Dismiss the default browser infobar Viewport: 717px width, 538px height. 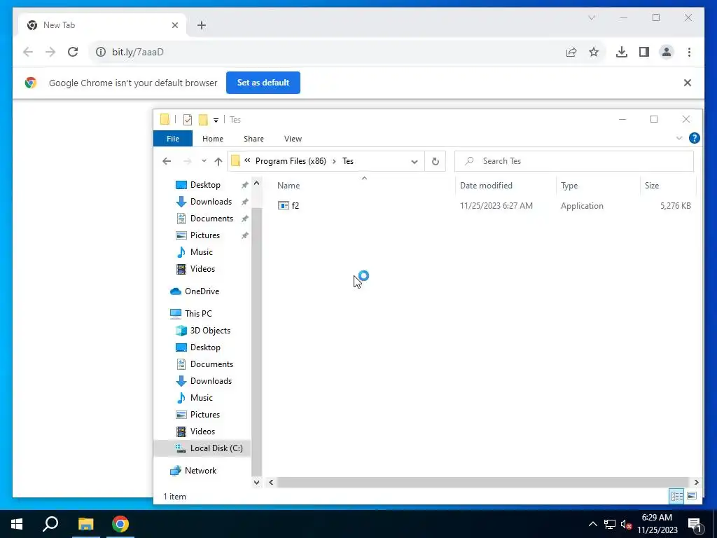click(688, 83)
